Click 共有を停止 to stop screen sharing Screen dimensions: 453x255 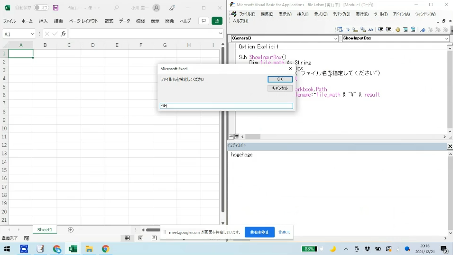259,232
